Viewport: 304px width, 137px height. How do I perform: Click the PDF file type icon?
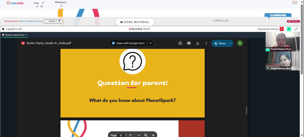coord(23,43)
